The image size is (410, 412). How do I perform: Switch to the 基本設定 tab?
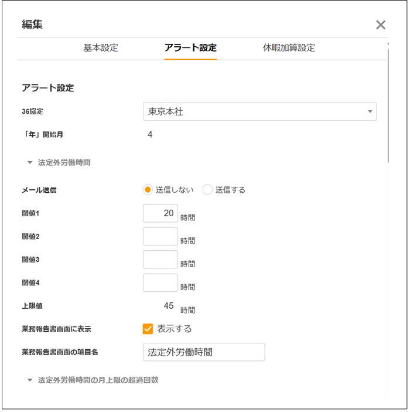101,48
